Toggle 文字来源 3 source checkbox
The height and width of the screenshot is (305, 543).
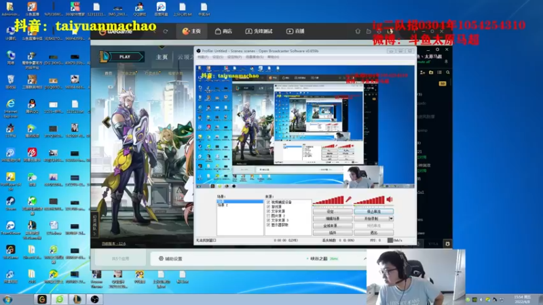tap(268, 220)
